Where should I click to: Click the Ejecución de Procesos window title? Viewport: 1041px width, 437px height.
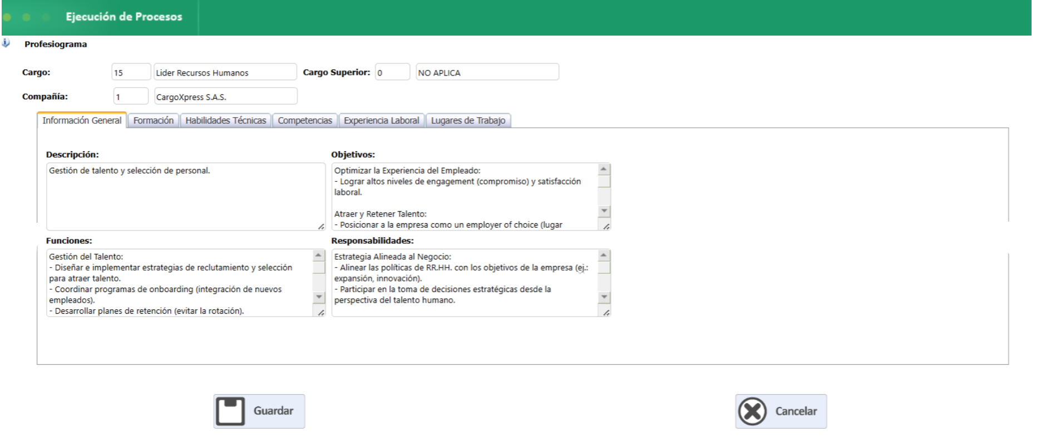tap(124, 17)
